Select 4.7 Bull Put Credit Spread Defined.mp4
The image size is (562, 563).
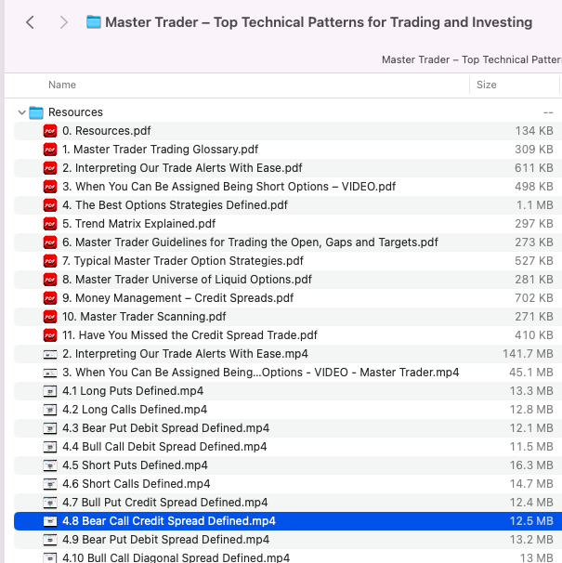tap(164, 503)
